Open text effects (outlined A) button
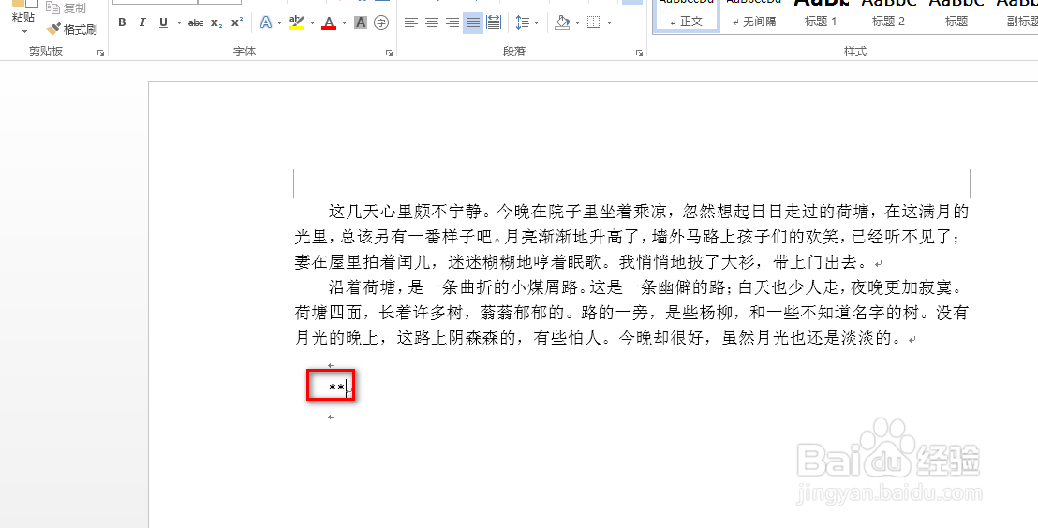 (266, 23)
